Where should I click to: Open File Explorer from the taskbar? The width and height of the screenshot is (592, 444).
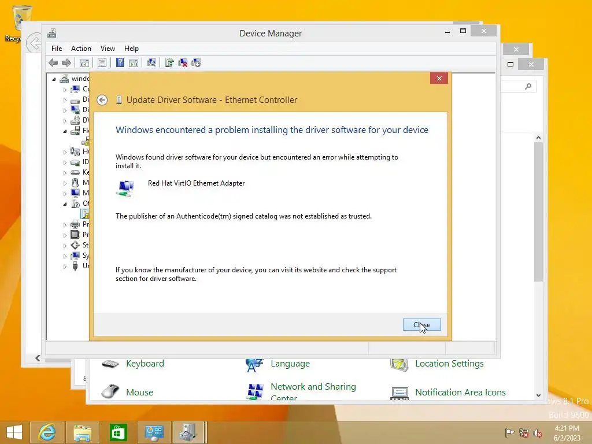coord(82,432)
